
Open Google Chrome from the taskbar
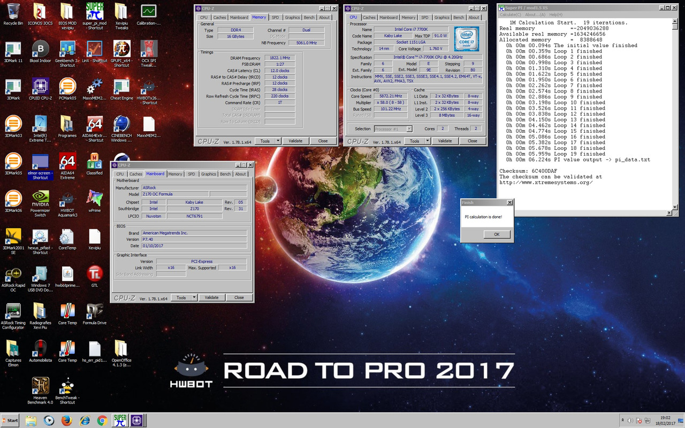pyautogui.click(x=102, y=421)
